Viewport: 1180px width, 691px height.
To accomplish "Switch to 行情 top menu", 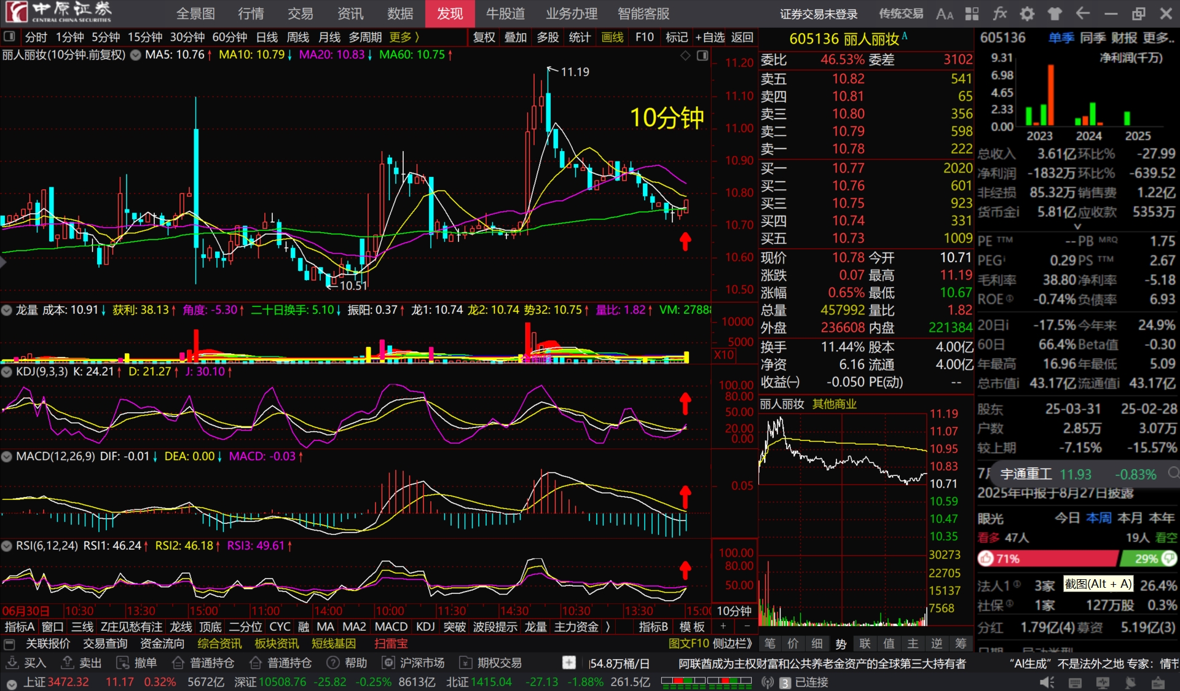I will click(x=251, y=14).
